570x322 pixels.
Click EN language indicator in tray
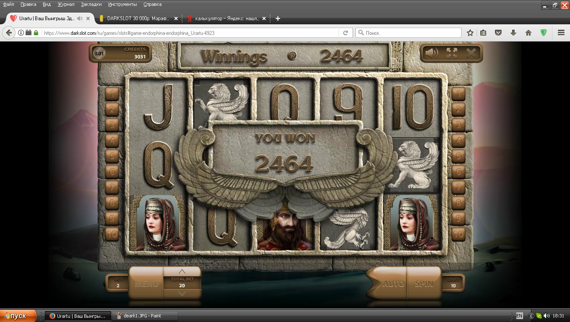(519, 316)
